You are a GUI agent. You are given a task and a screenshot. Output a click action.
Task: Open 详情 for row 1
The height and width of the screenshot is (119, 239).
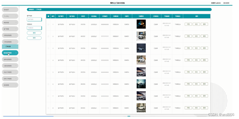(x=188, y=24)
